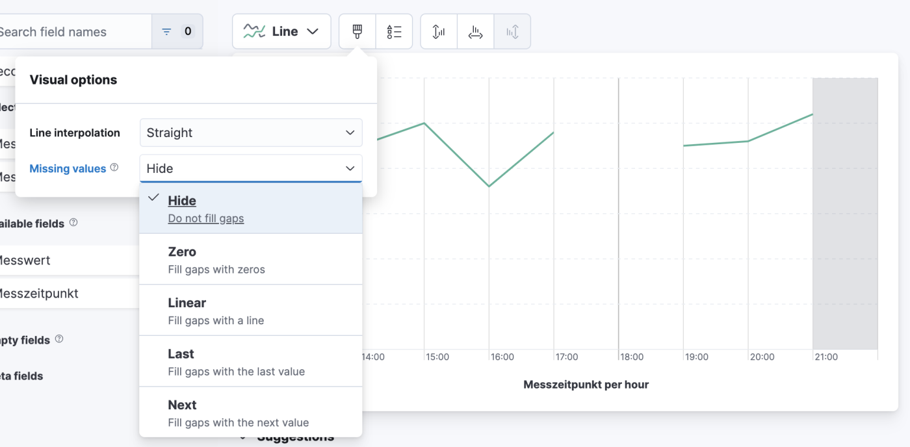The width and height of the screenshot is (910, 447).
Task: Open the bottom axis settings icon
Action: (x=474, y=31)
